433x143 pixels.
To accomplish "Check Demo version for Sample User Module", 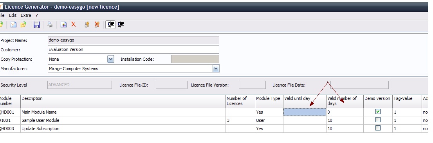I will [x=378, y=120].
